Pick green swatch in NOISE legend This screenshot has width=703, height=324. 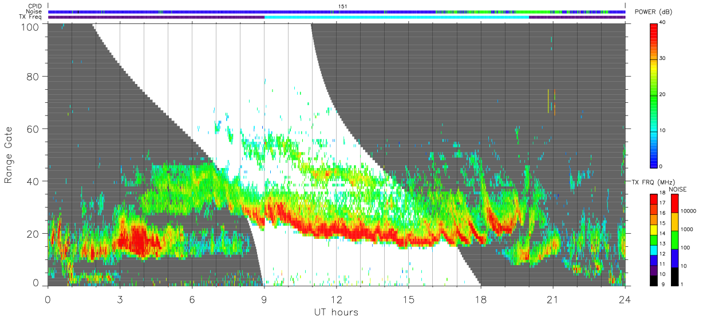[x=676, y=239]
